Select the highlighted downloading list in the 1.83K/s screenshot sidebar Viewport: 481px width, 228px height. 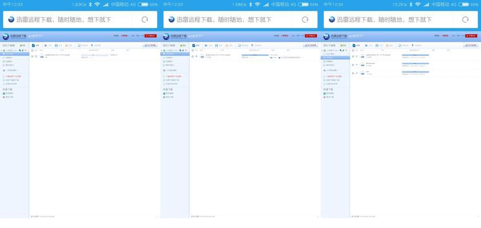[14, 54]
